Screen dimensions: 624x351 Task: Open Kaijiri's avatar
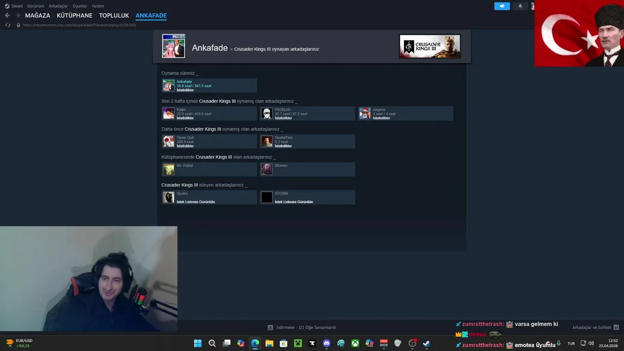pyautogui.click(x=169, y=114)
